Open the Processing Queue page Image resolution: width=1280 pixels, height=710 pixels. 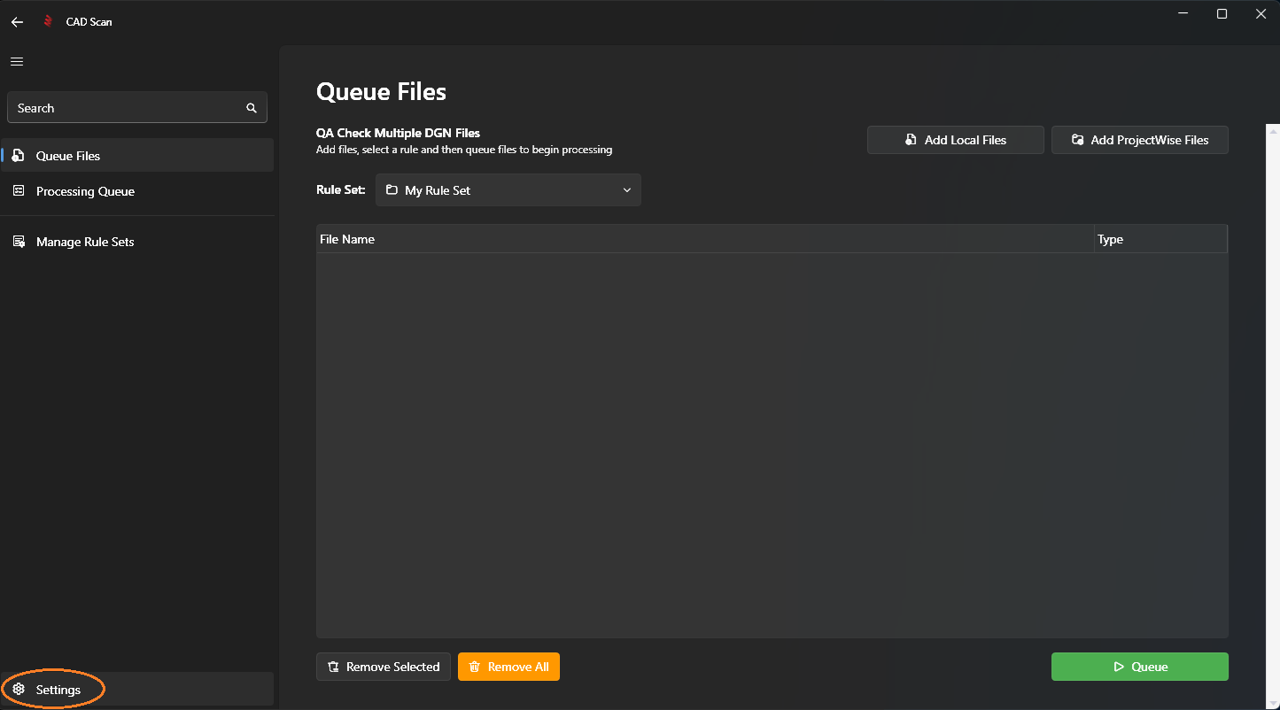click(x=85, y=191)
